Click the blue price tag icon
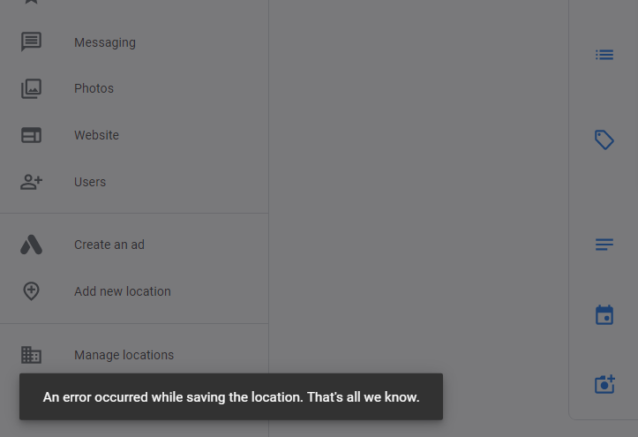This screenshot has height=437, width=638. [x=604, y=140]
